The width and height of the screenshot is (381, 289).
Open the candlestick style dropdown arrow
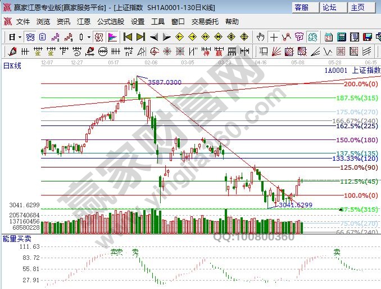tap(89, 37)
